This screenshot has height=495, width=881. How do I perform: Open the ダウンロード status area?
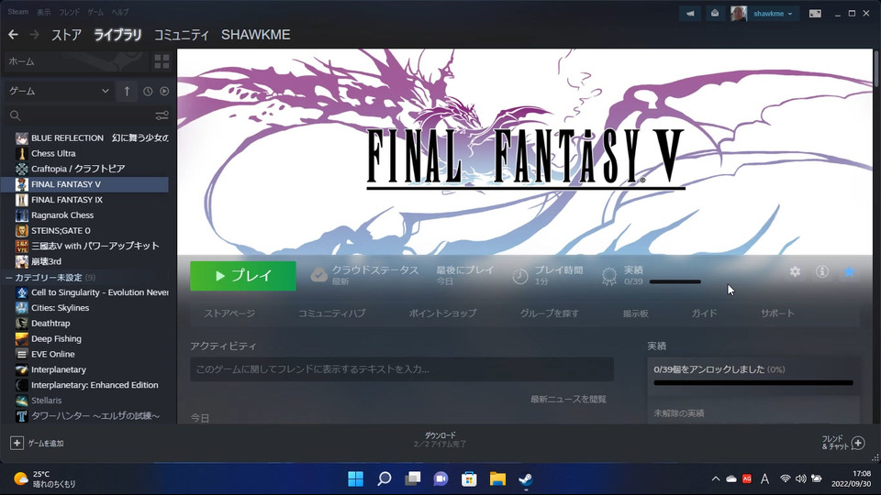tap(440, 439)
